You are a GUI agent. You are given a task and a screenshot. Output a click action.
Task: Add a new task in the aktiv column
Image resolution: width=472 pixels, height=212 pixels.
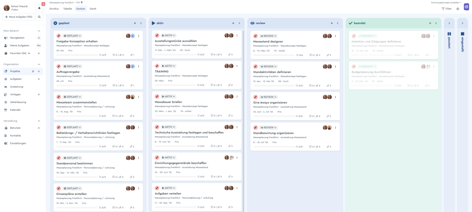click(233, 23)
